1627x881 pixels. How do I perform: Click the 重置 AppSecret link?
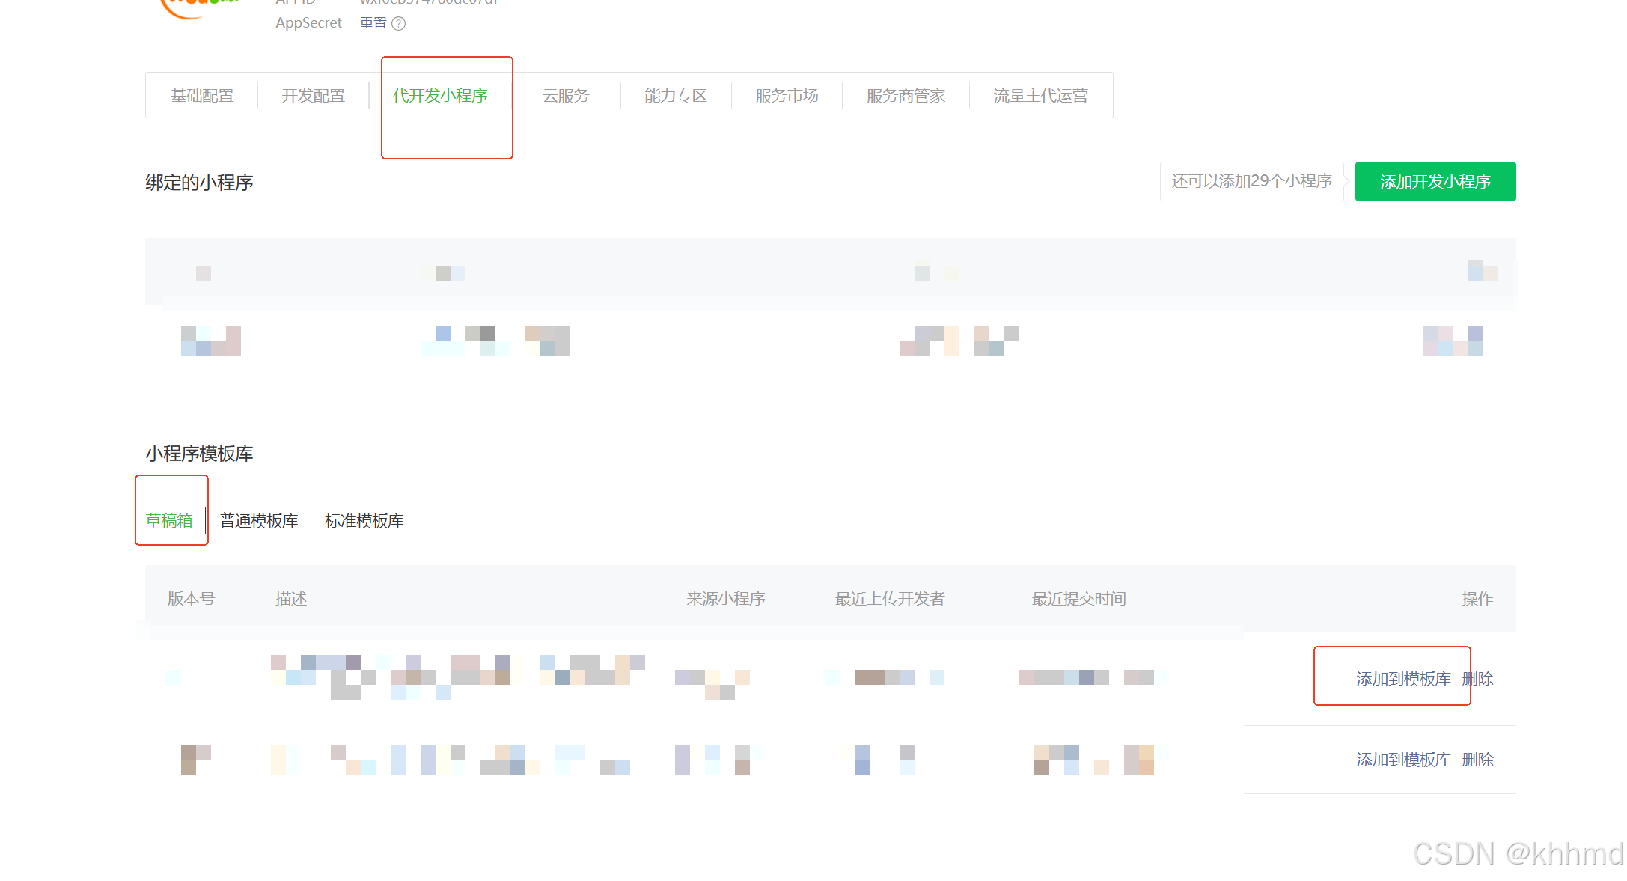(373, 23)
